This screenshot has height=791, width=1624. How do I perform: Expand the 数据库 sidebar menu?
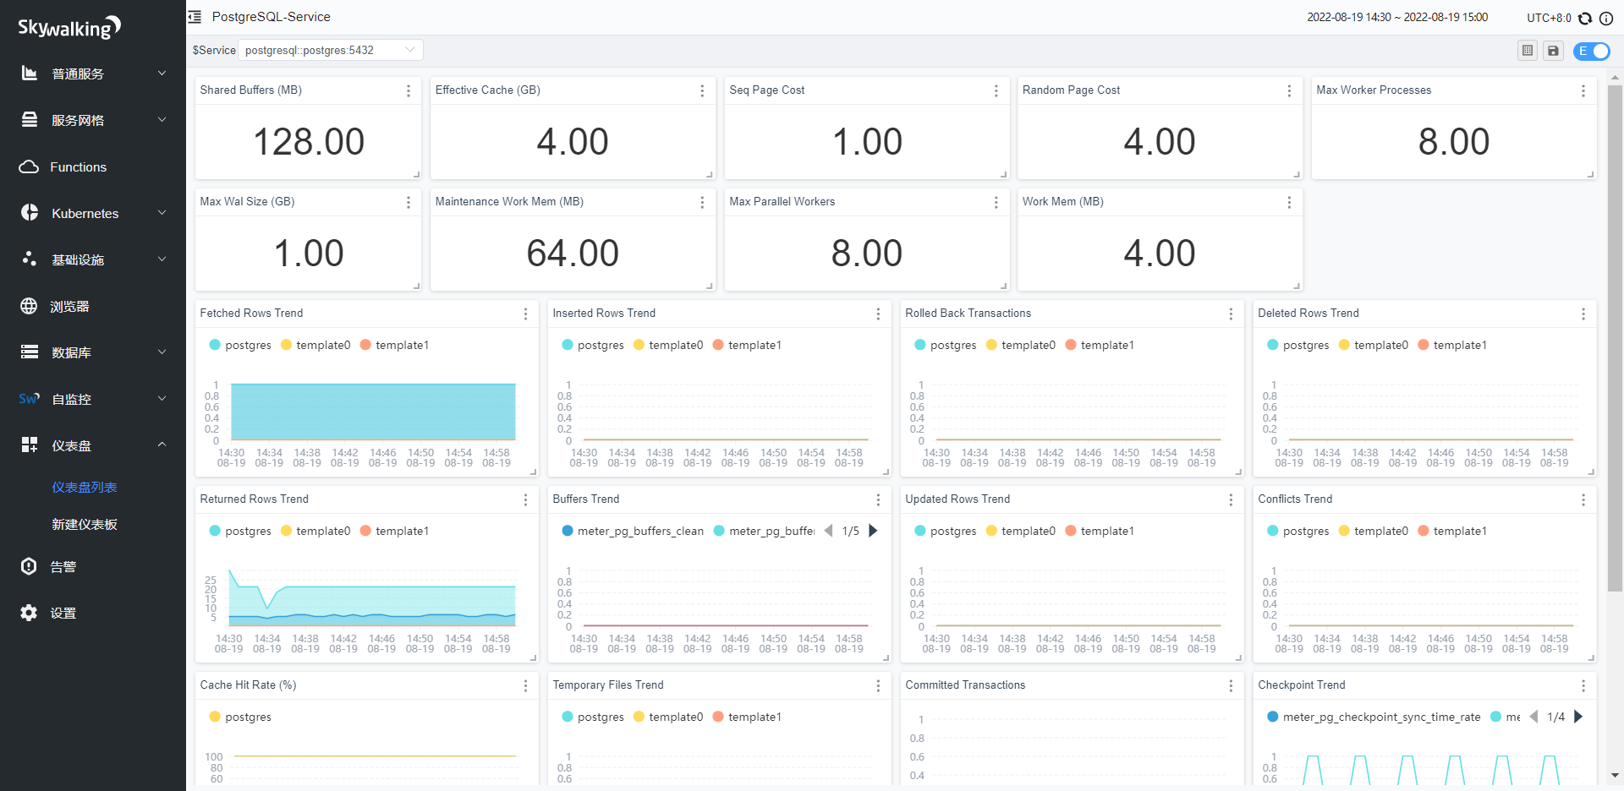[x=93, y=352]
